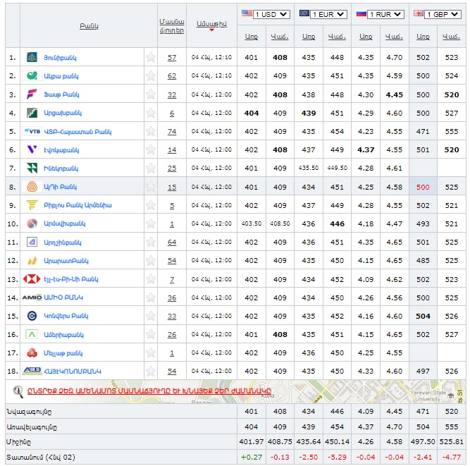Open branch count link 57 in row 1
470x466 pixels.
click(172, 57)
